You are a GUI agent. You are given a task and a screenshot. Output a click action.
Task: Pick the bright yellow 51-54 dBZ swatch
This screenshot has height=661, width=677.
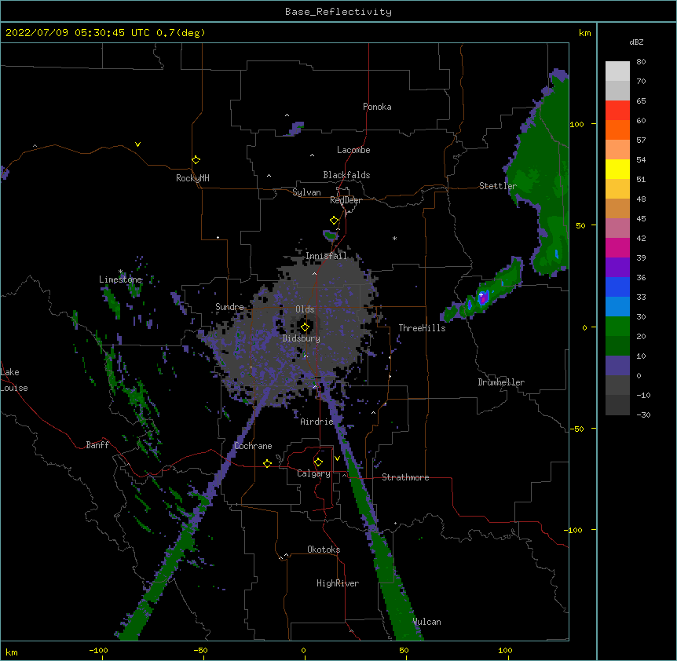617,169
